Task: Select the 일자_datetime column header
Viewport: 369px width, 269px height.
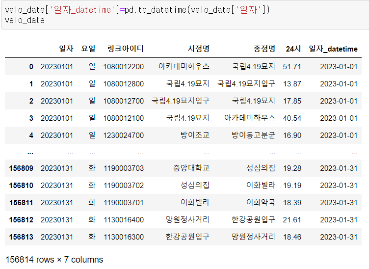Action: [333, 49]
